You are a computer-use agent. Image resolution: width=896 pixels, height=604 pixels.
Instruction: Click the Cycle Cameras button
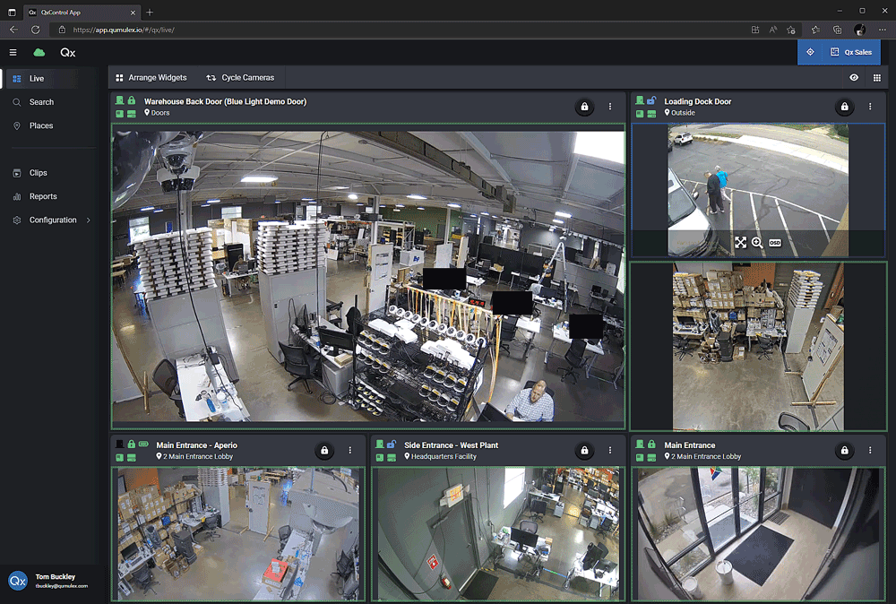[x=242, y=77]
